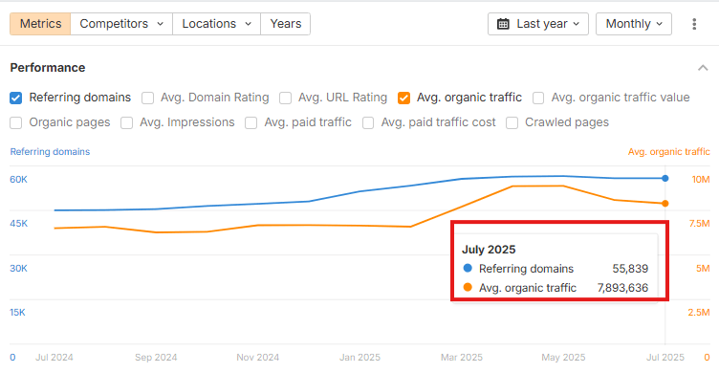Click the Nov 2024 axis label

click(258, 358)
